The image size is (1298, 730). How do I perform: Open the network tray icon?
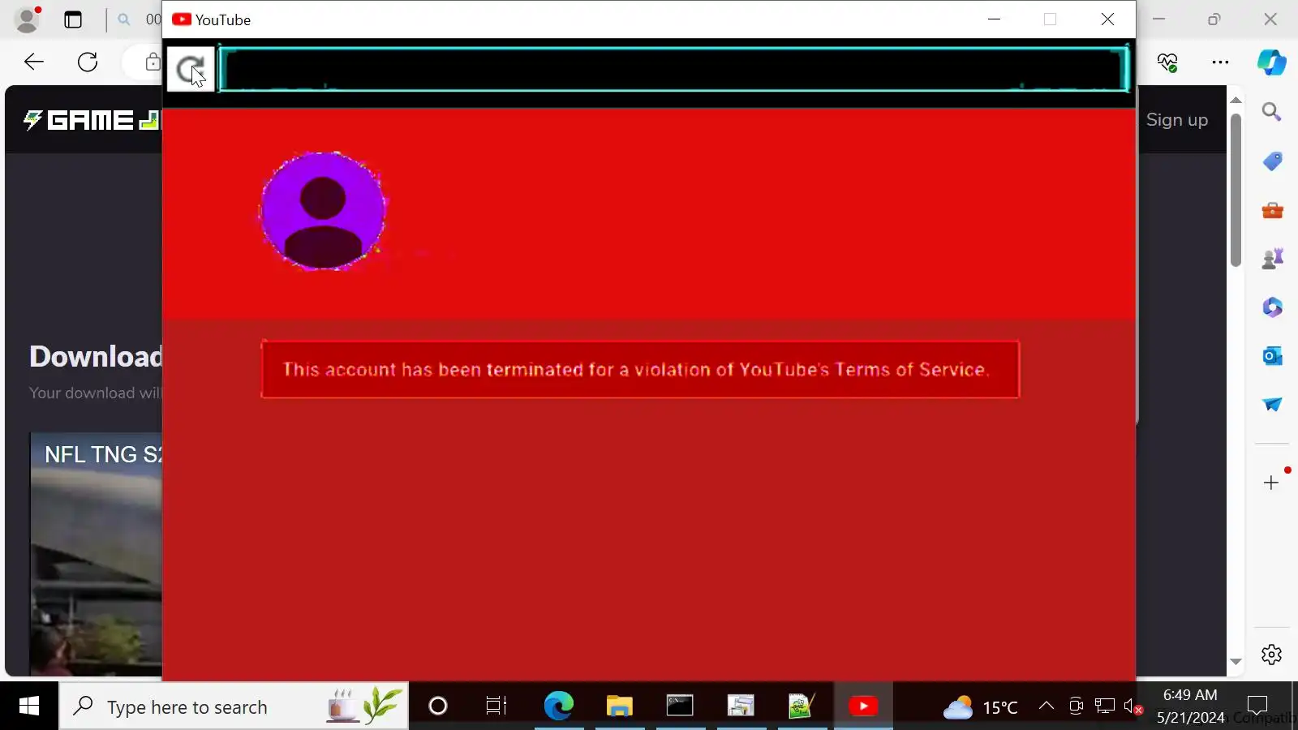(1105, 706)
